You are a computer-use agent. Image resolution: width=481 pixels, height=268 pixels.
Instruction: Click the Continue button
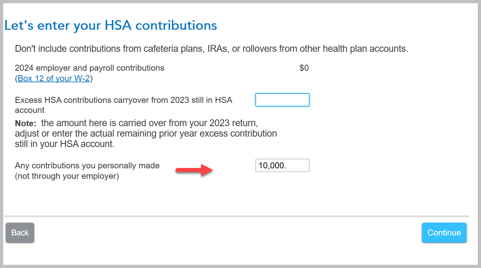coord(444,233)
